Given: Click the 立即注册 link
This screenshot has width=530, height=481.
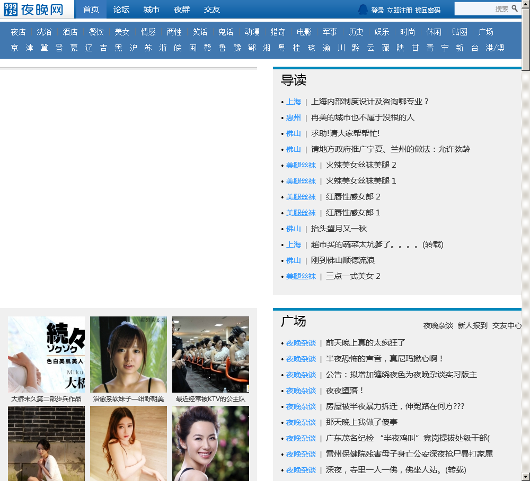Looking at the screenshot, I should point(400,11).
